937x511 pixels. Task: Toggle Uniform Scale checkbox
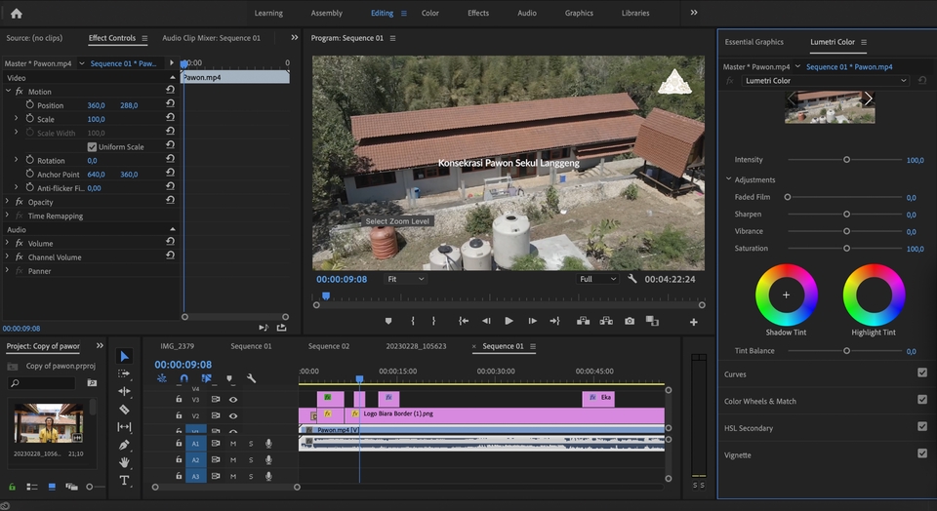tap(92, 147)
